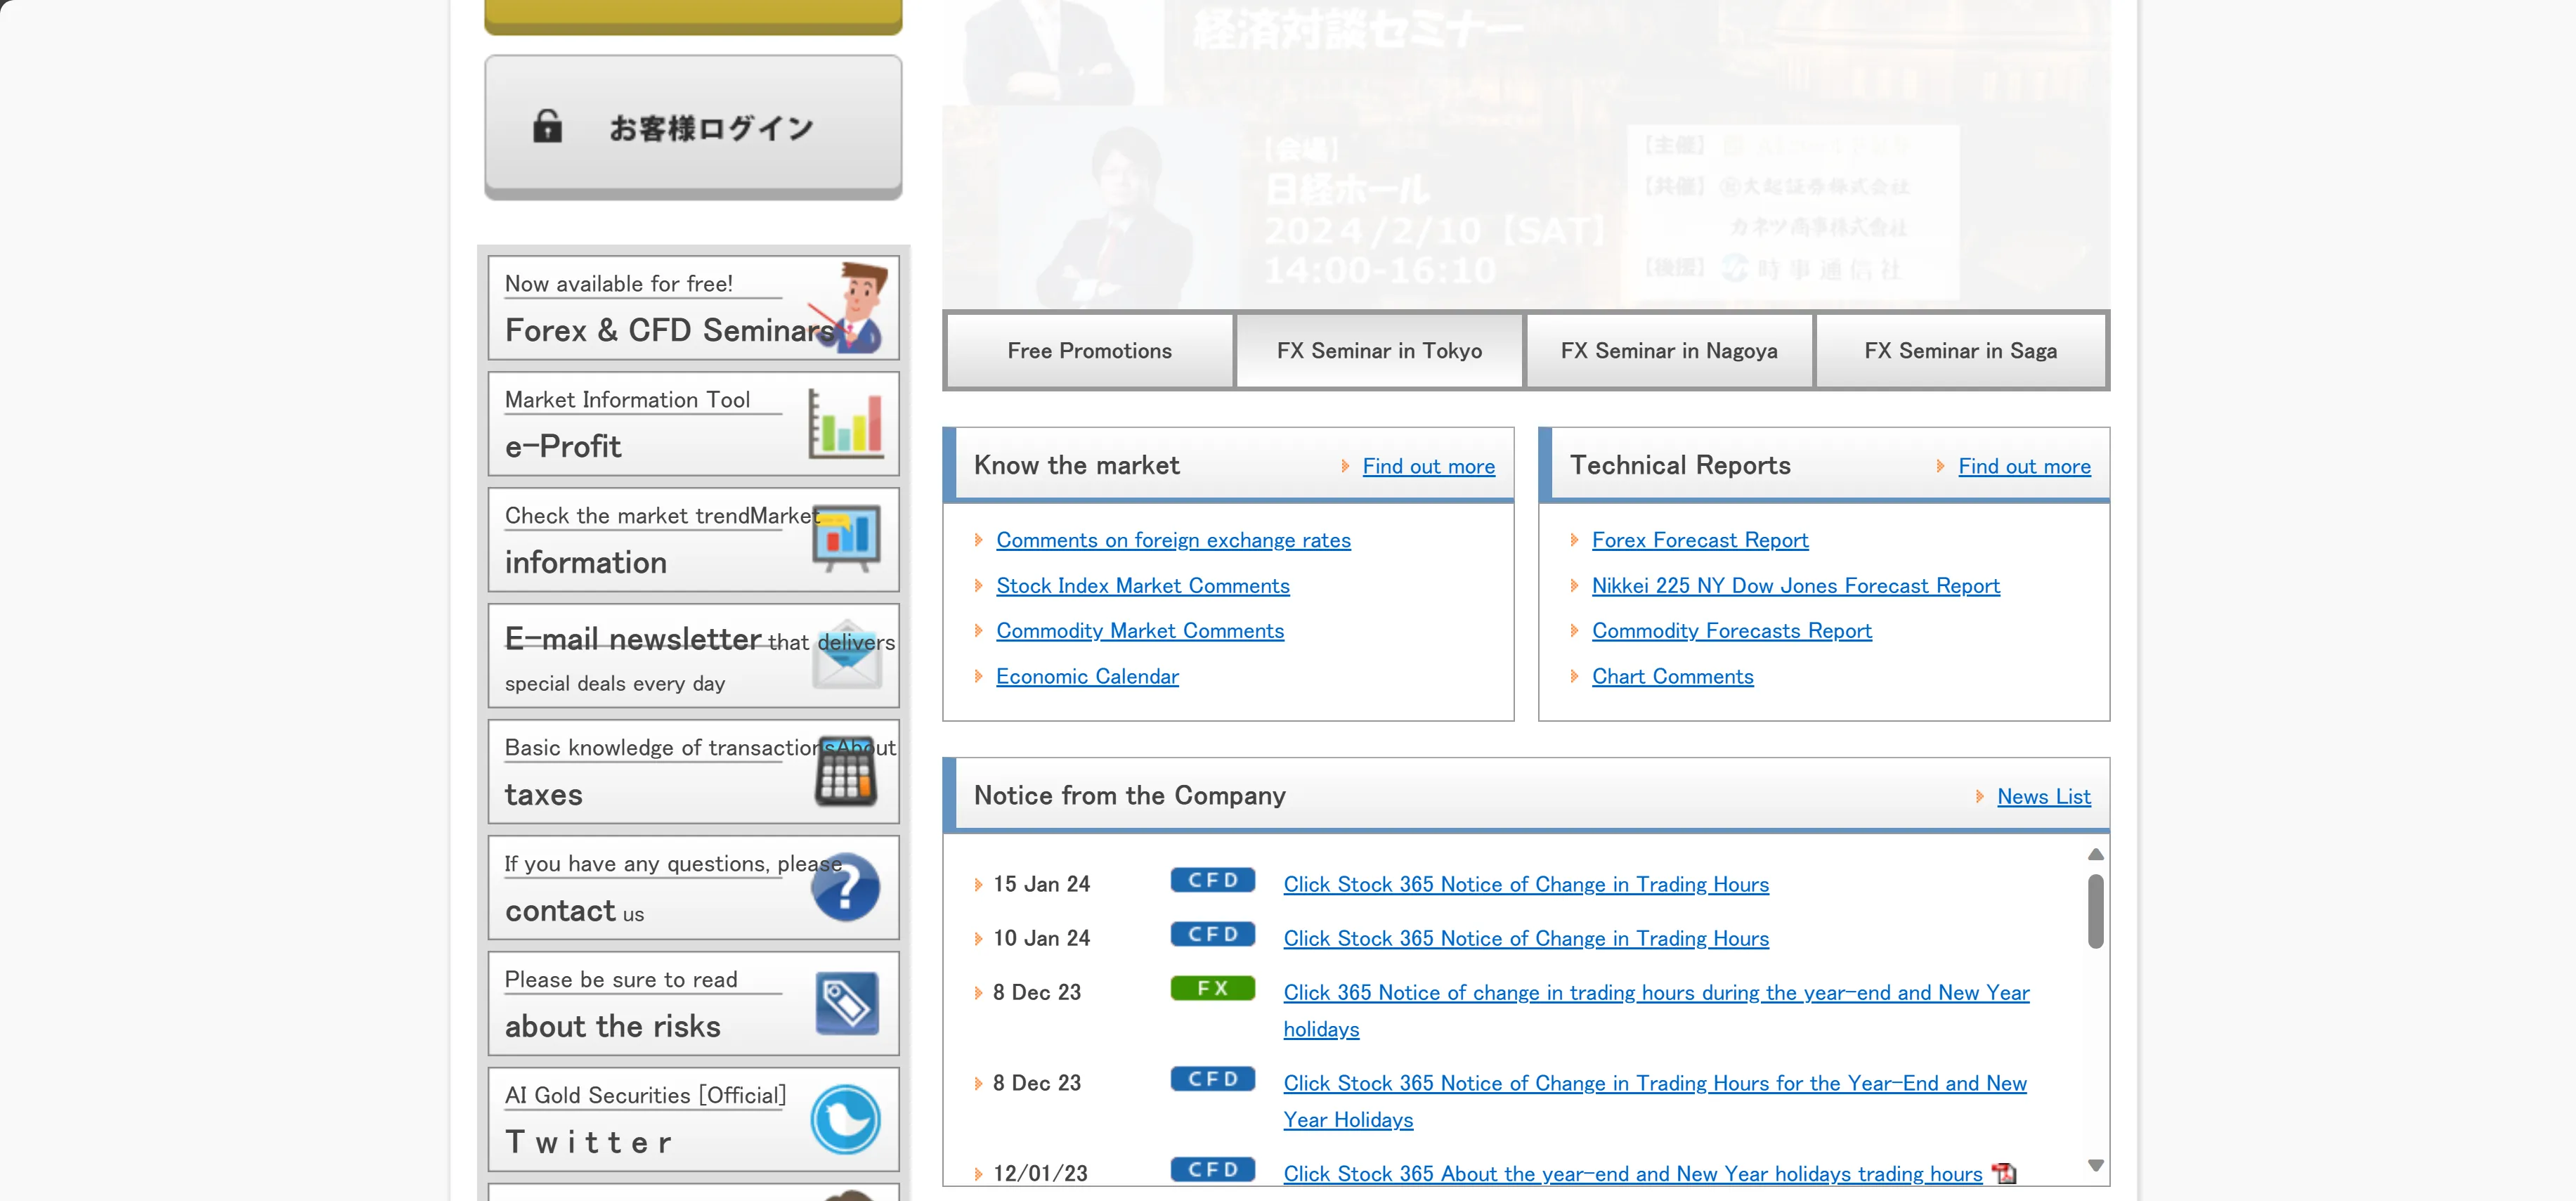Image resolution: width=2576 pixels, height=1201 pixels.
Task: Click the notice list scrollbar thumb
Action: [x=2096, y=910]
